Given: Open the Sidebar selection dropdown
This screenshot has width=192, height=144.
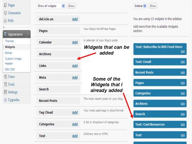Looking at the screenshot, I should click(140, 6).
